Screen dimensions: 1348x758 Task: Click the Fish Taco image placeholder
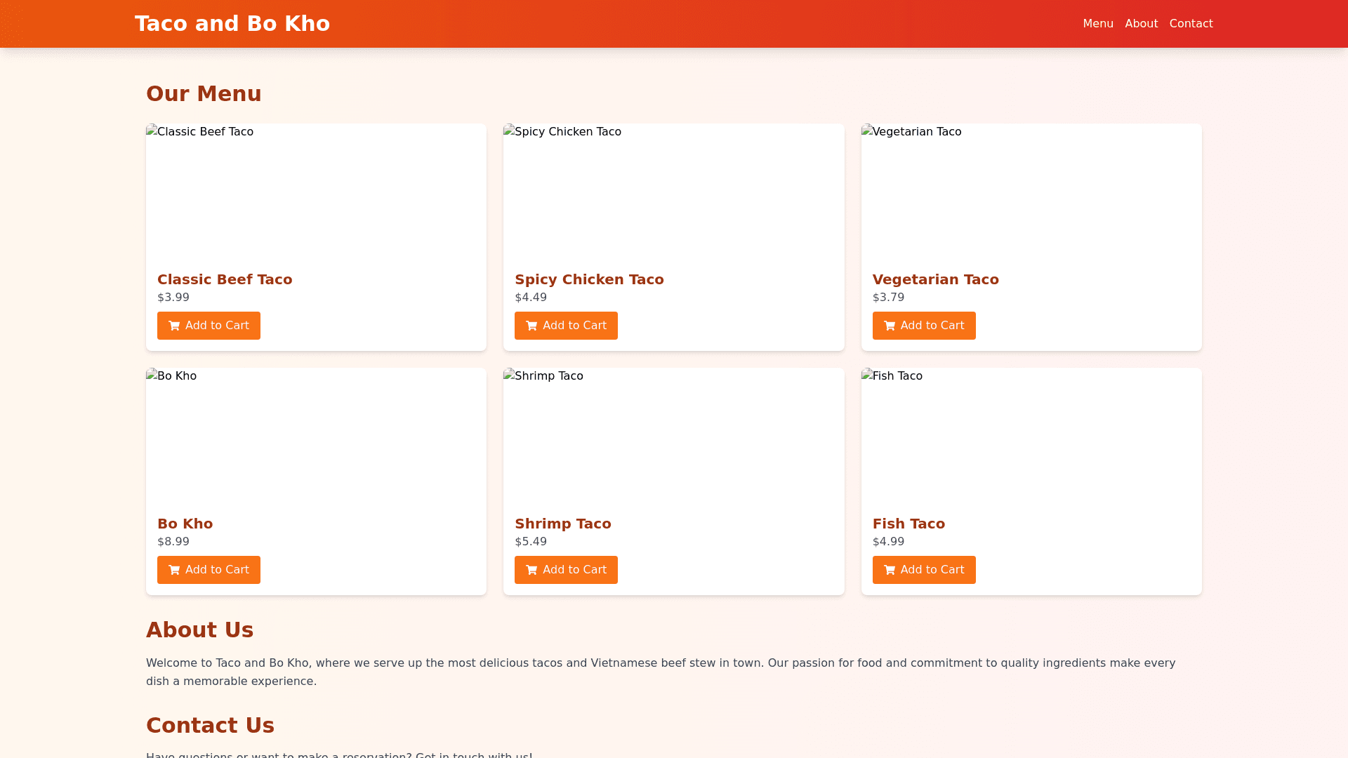(1031, 435)
